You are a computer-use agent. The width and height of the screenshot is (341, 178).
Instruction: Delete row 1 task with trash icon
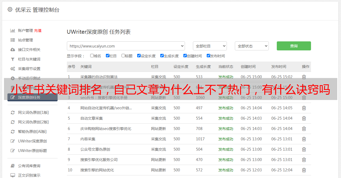pos(304,77)
